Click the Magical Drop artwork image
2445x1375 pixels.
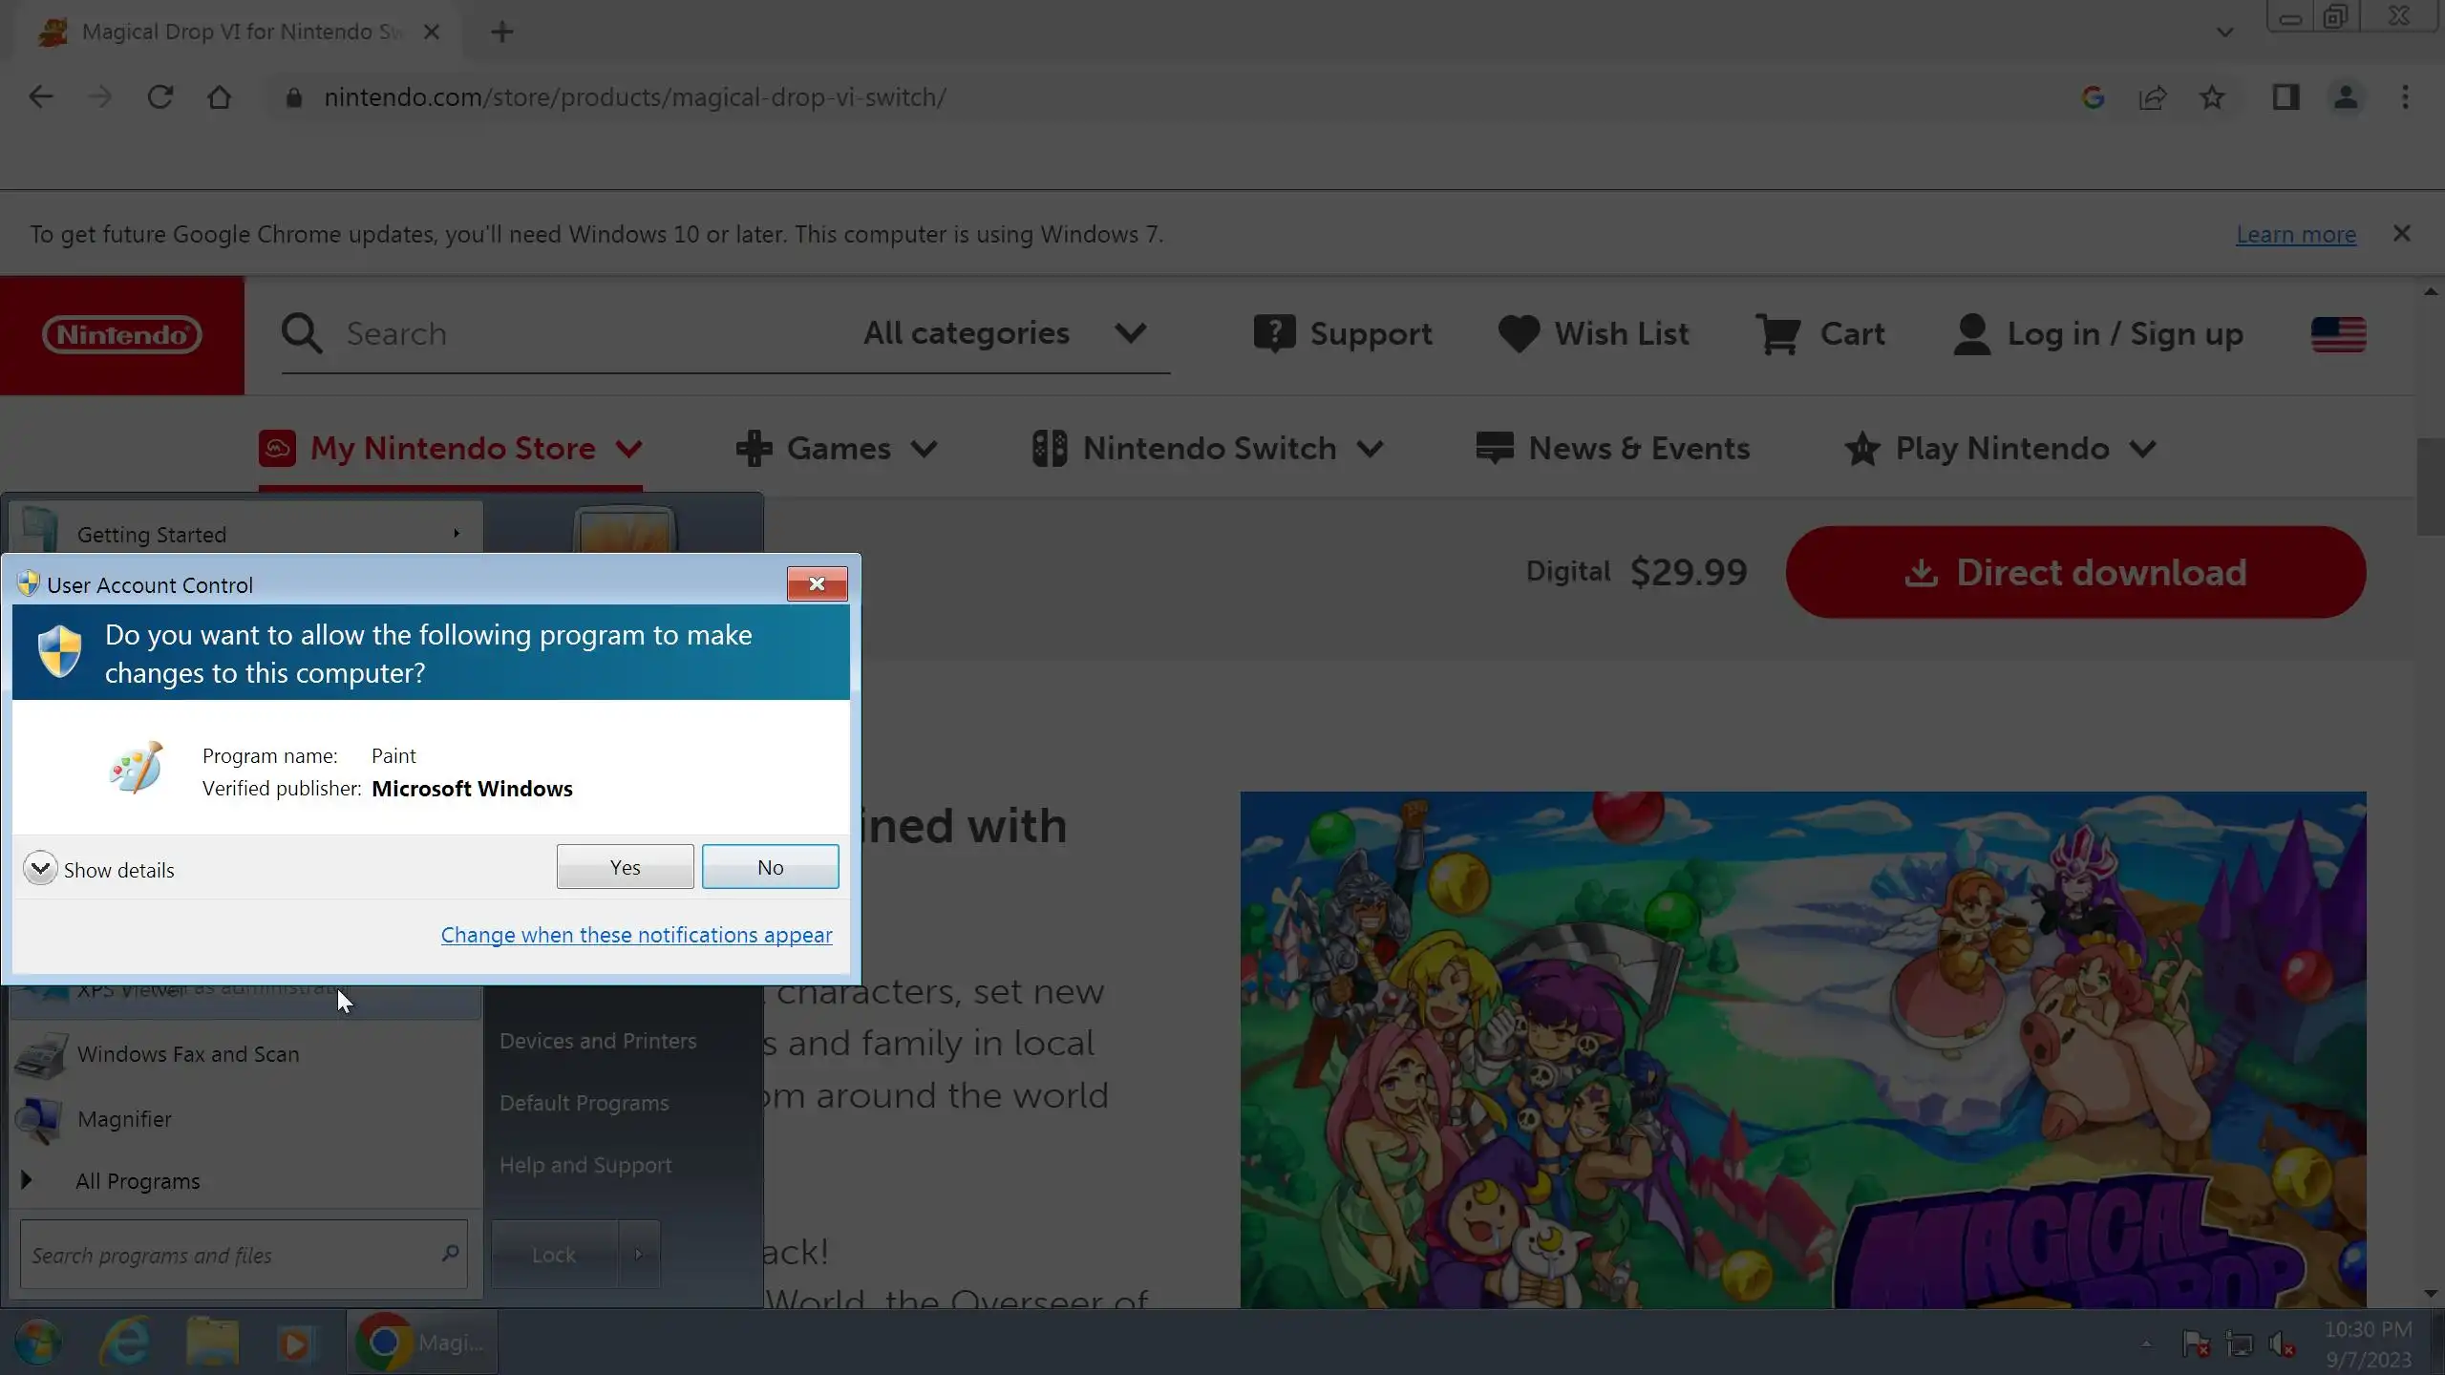[1803, 1050]
